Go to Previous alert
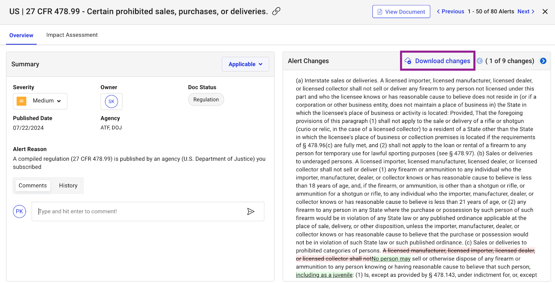This screenshot has width=555, height=283. coord(450,12)
